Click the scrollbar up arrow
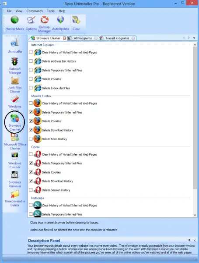This screenshot has width=199, height=263. tap(195, 45)
